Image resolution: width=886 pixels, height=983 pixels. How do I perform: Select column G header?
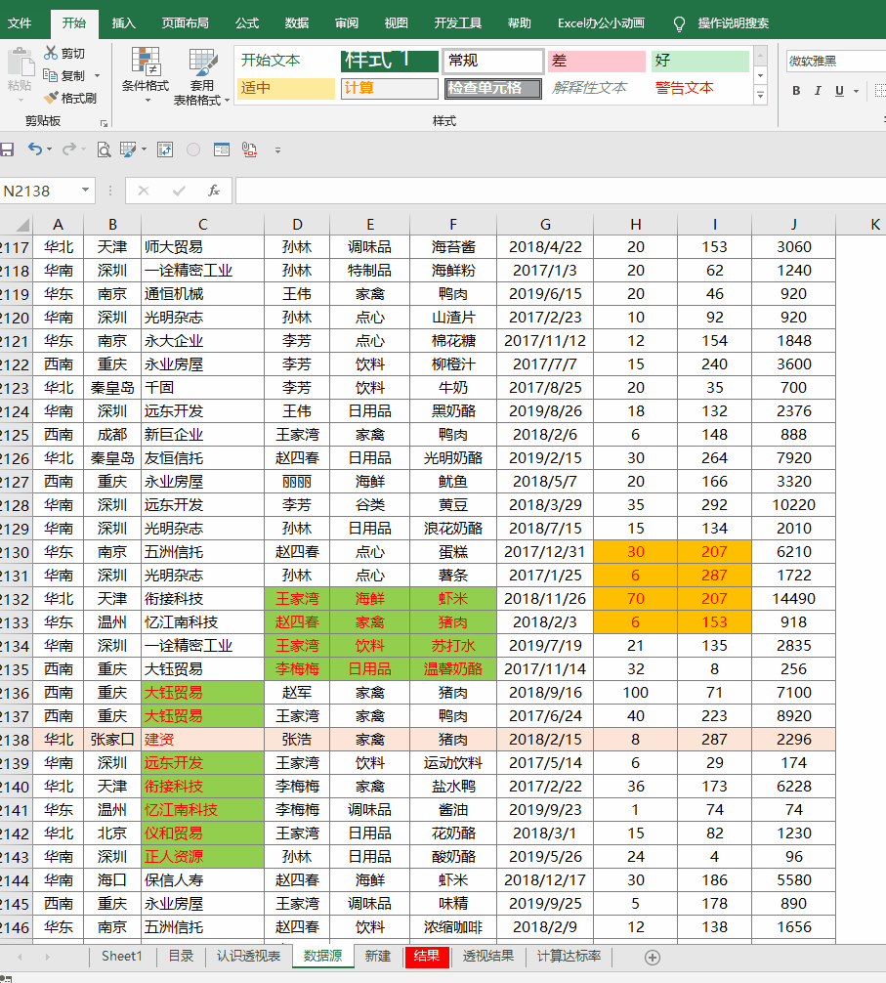point(545,225)
